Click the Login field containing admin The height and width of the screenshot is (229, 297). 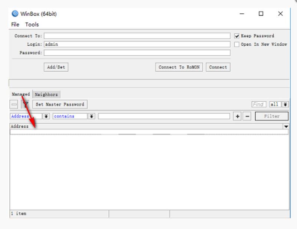coord(137,44)
